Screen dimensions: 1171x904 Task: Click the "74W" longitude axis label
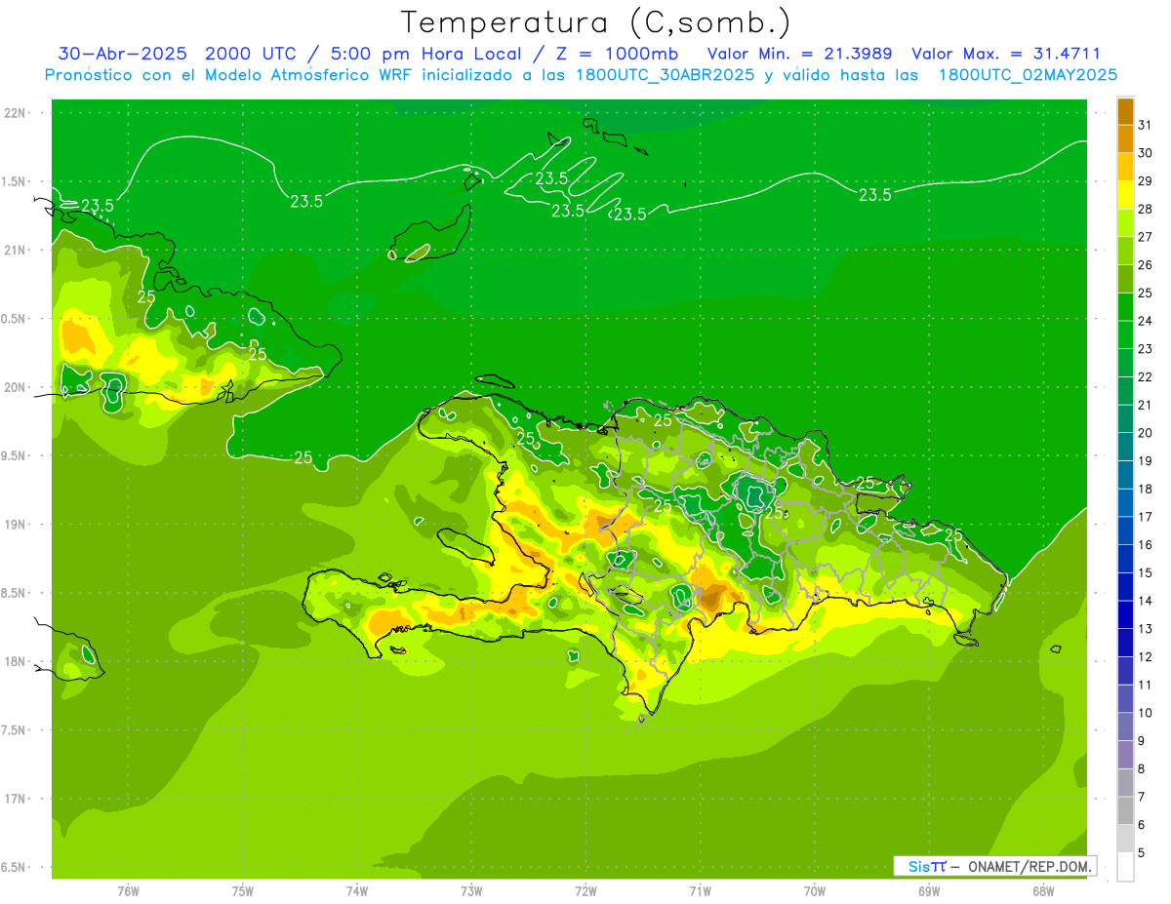tap(357, 891)
